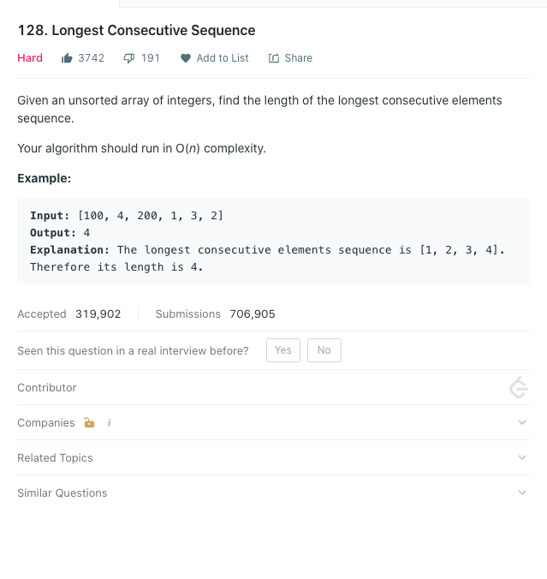The width and height of the screenshot is (547, 579).
Task: Downvote using the thumbs-down icon
Action: (x=129, y=58)
